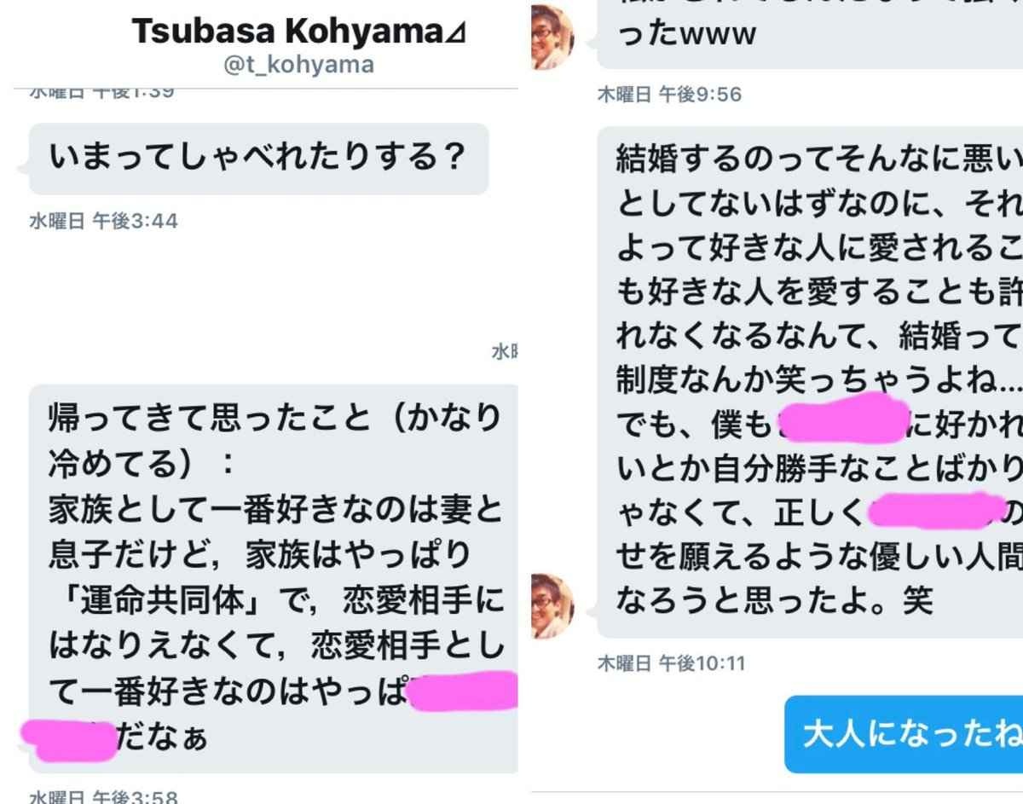The height and width of the screenshot is (804, 1023).
Task: Tap the 水曜日 午後3:58 timestamp
Action: point(103,797)
